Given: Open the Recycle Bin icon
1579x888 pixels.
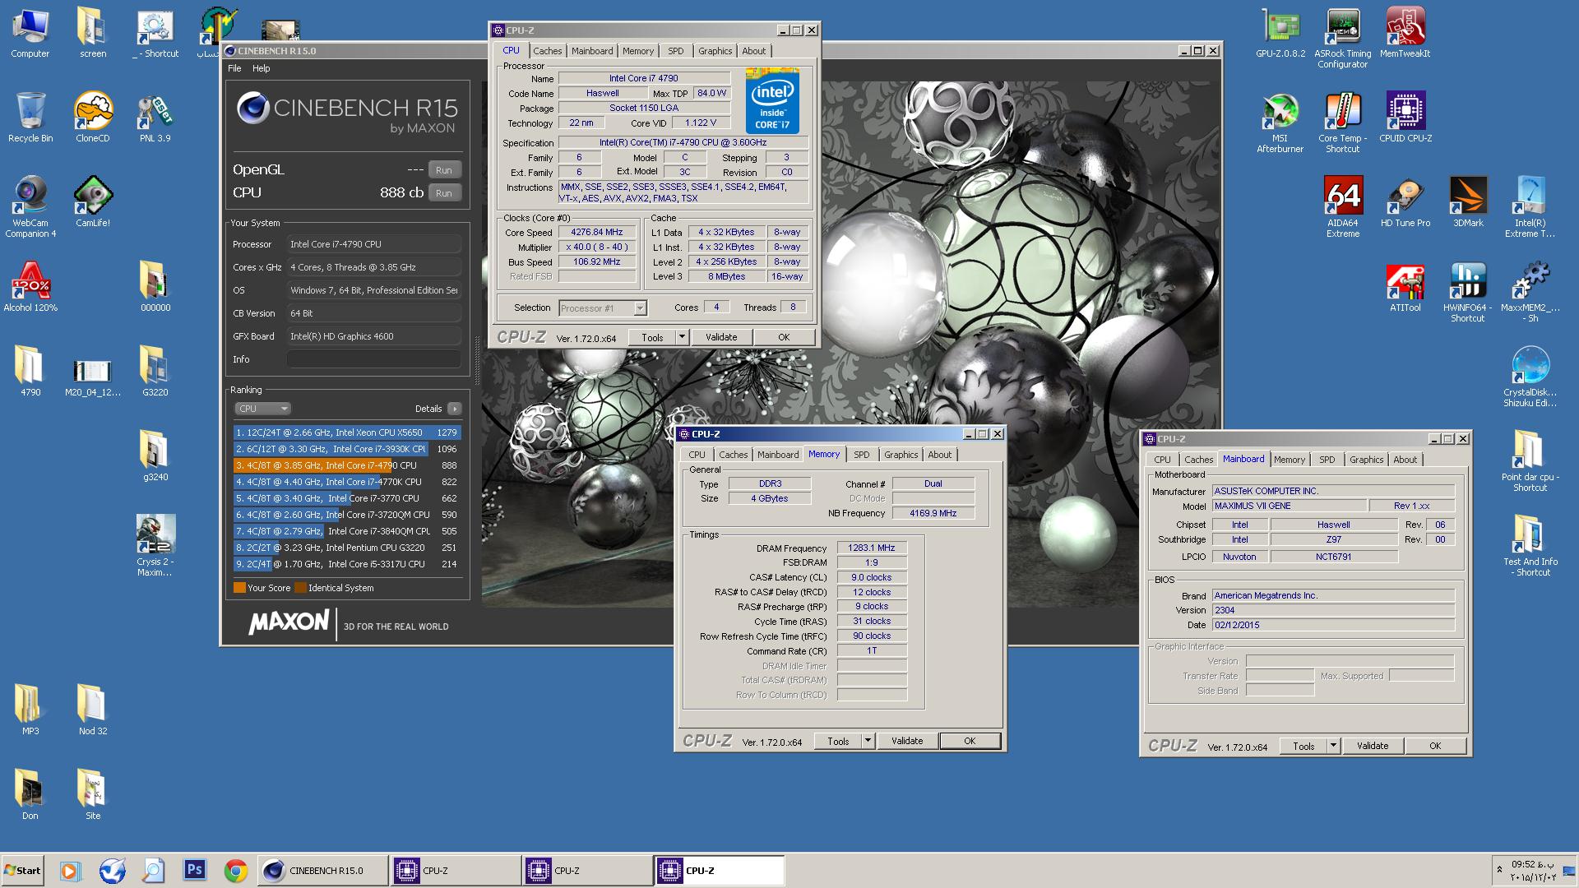Looking at the screenshot, I should (30, 118).
